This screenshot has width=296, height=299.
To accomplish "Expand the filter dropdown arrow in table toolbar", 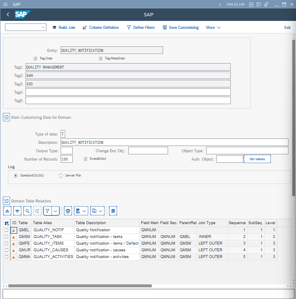I will (56, 210).
